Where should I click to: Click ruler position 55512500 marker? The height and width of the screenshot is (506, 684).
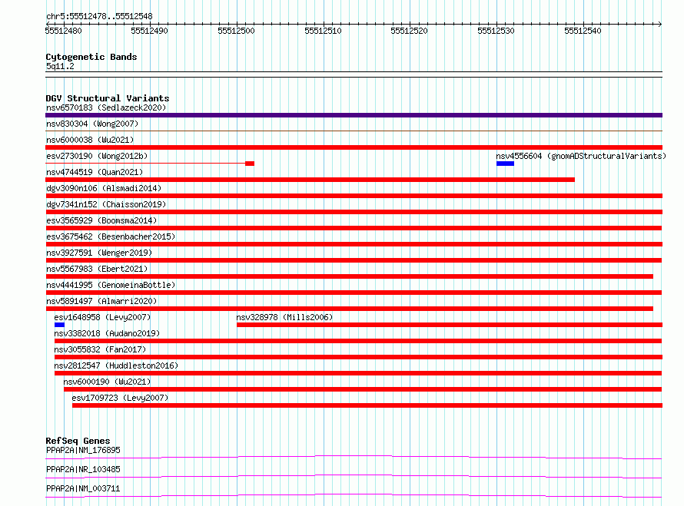236,31
